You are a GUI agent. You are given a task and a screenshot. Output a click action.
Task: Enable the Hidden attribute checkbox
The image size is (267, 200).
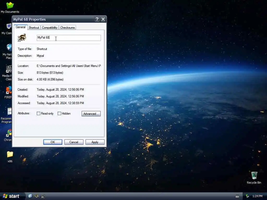coord(59,114)
